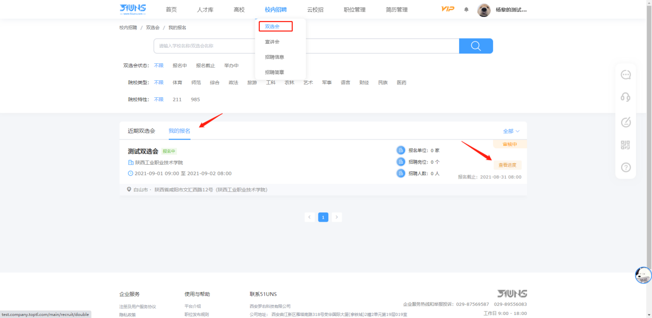
Task: Open the notification bell
Action: coord(466,10)
